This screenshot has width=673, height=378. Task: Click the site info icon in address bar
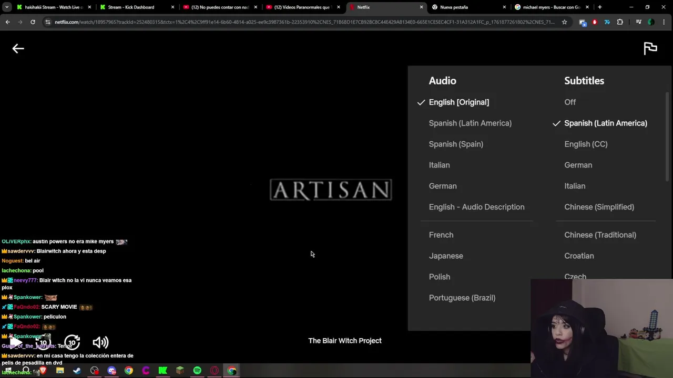coord(48,22)
